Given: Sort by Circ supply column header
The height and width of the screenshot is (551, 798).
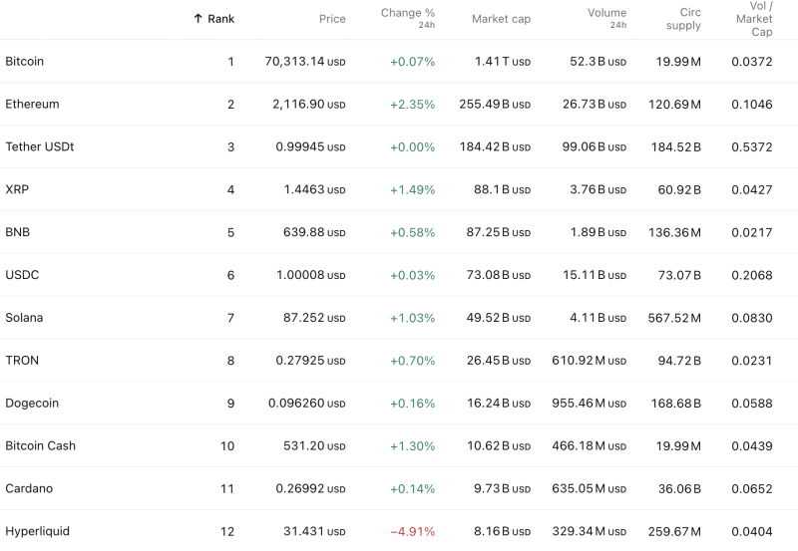Looking at the screenshot, I should click(683, 19).
